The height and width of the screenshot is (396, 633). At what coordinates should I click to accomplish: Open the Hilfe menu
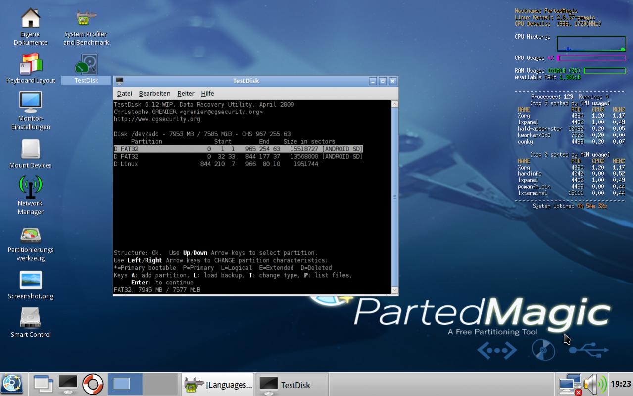pos(207,93)
